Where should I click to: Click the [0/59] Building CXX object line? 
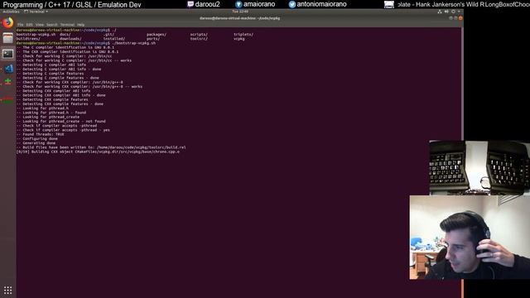coord(98,152)
